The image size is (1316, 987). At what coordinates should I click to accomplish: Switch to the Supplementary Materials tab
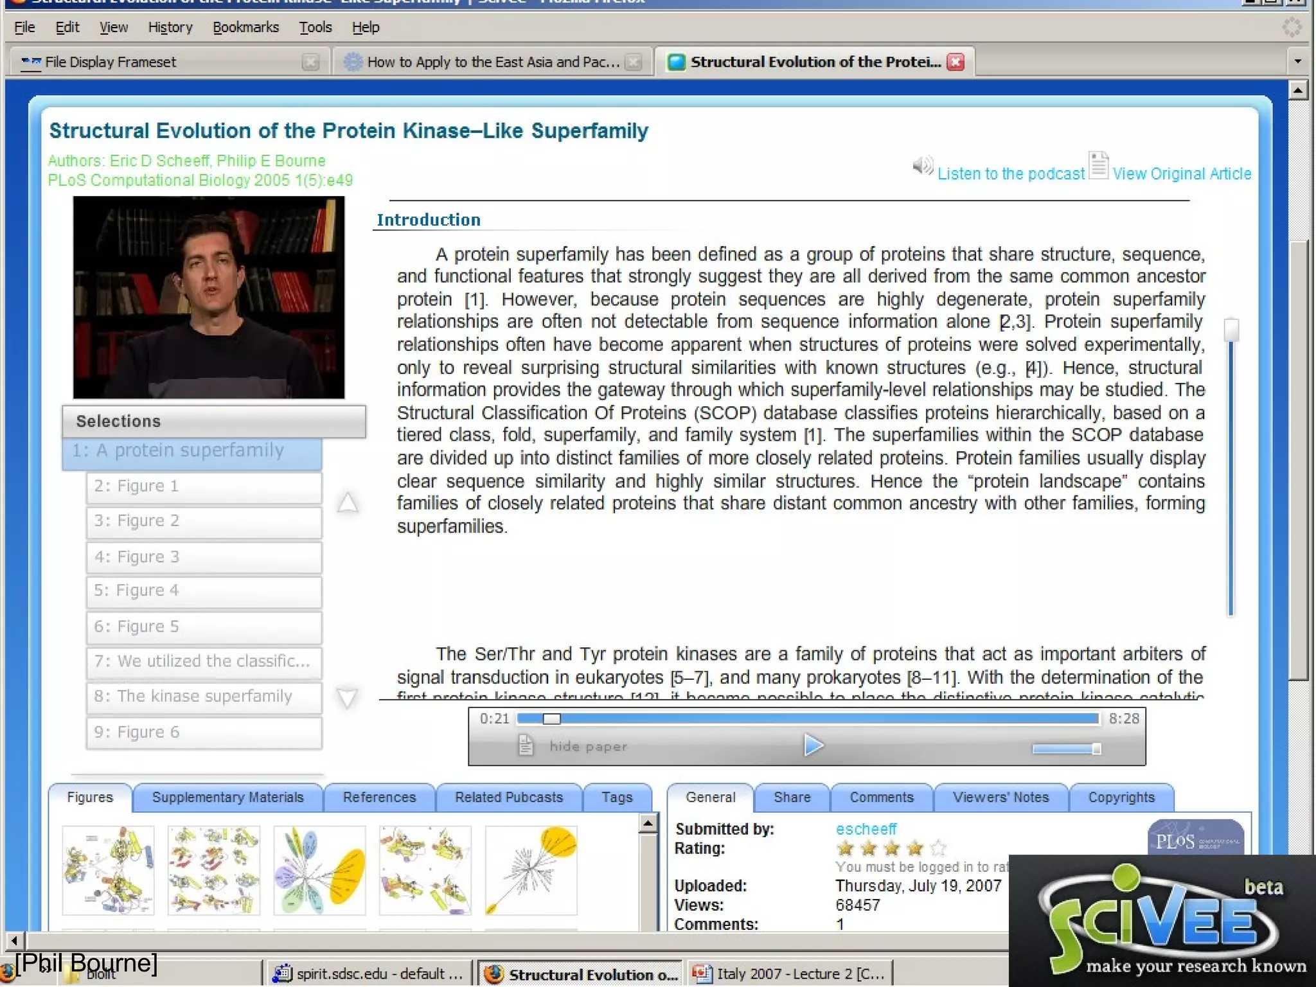point(227,797)
